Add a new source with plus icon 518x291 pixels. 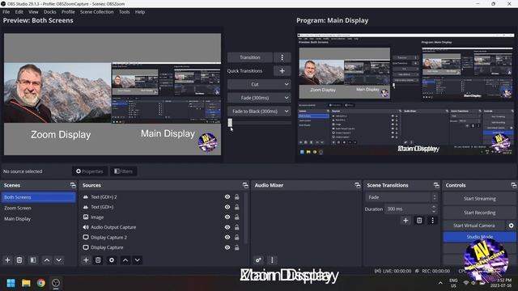(x=86, y=260)
